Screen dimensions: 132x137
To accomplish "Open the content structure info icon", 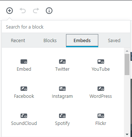I will coord(49,11).
